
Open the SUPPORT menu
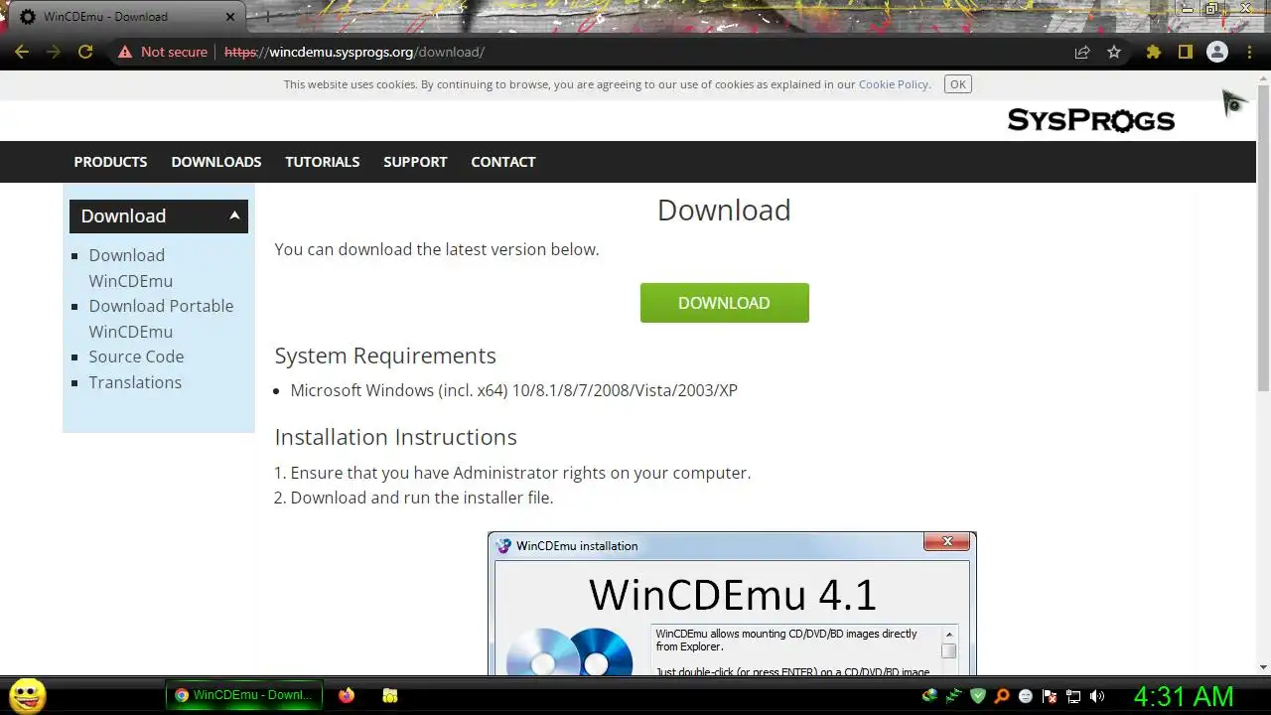[x=415, y=162]
